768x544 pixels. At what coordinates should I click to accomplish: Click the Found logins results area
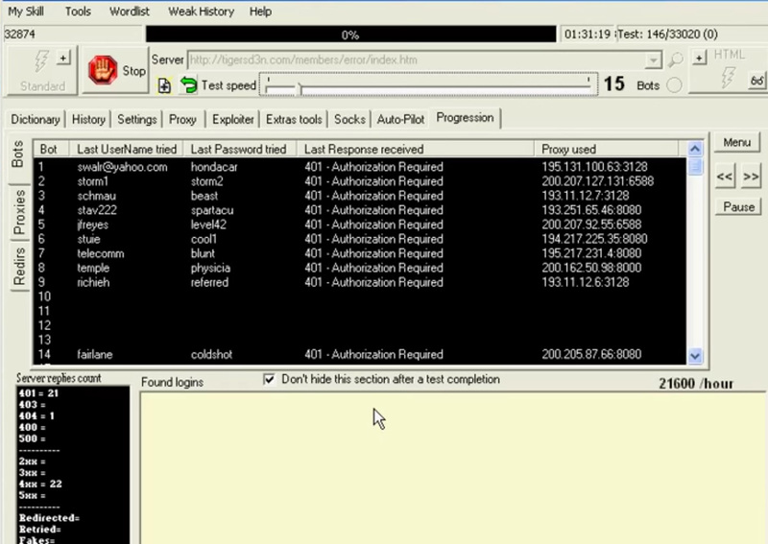(x=453, y=467)
